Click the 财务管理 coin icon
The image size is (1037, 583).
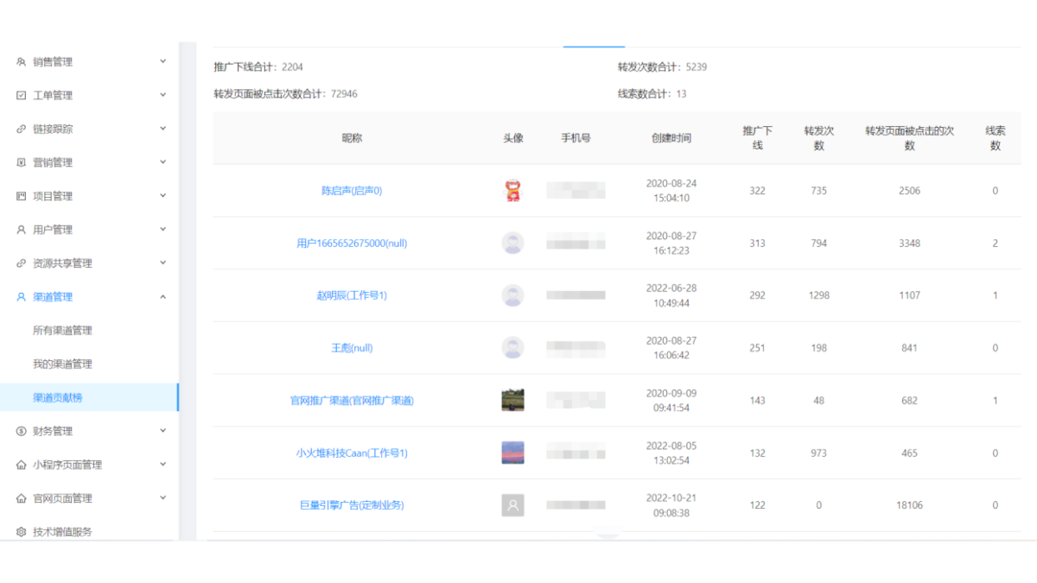pos(22,431)
